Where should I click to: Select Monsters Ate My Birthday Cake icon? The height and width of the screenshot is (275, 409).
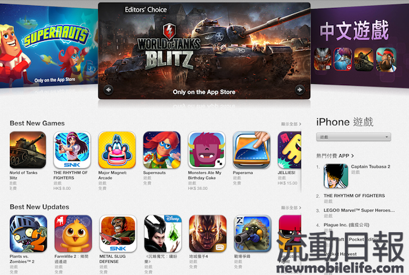(206, 150)
